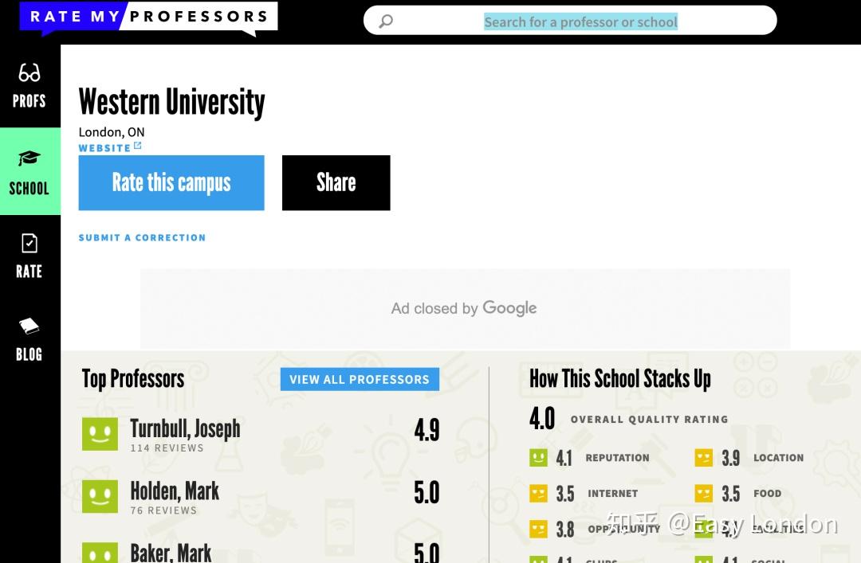Click the search magnifier icon

pos(386,22)
